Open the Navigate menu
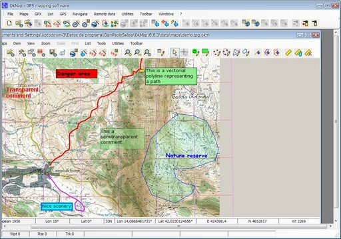Viewport: 341px width, 239px height. pyautogui.click(x=80, y=14)
